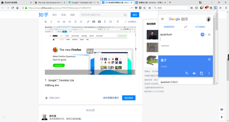Apply heading style with the H icon
Screen dimensions: 229x122
point(59,21)
